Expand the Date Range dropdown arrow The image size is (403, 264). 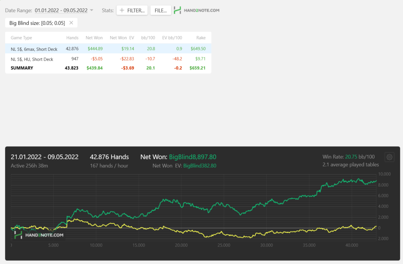(x=91, y=10)
